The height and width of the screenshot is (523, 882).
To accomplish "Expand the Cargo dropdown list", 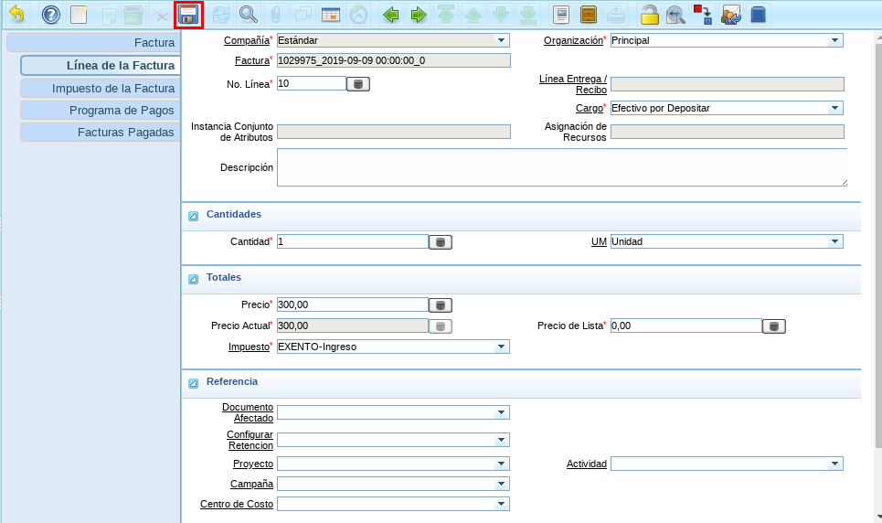I will [834, 108].
